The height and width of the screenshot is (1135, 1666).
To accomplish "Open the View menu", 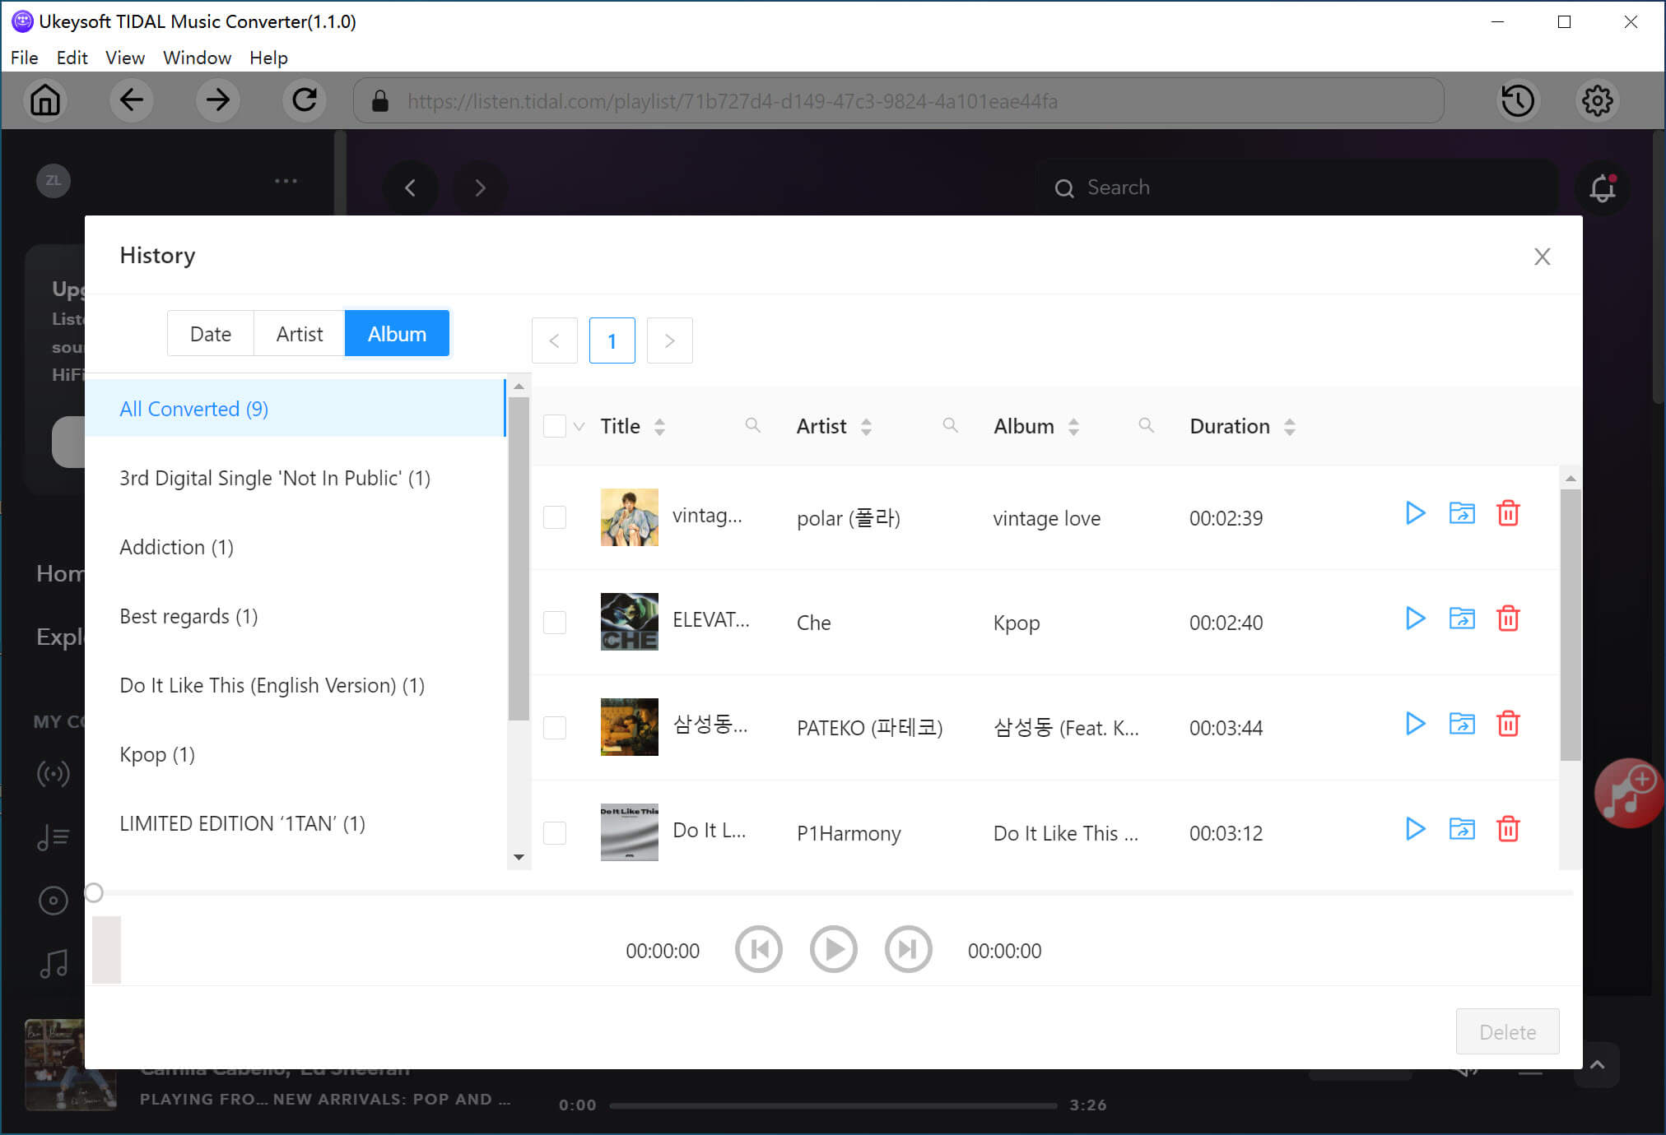I will tap(124, 58).
